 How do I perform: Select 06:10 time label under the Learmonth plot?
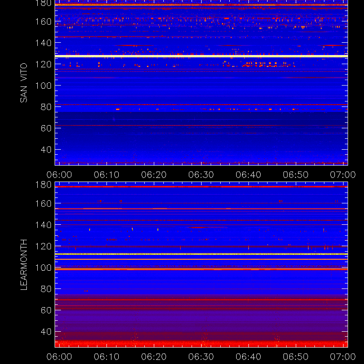coord(106,357)
